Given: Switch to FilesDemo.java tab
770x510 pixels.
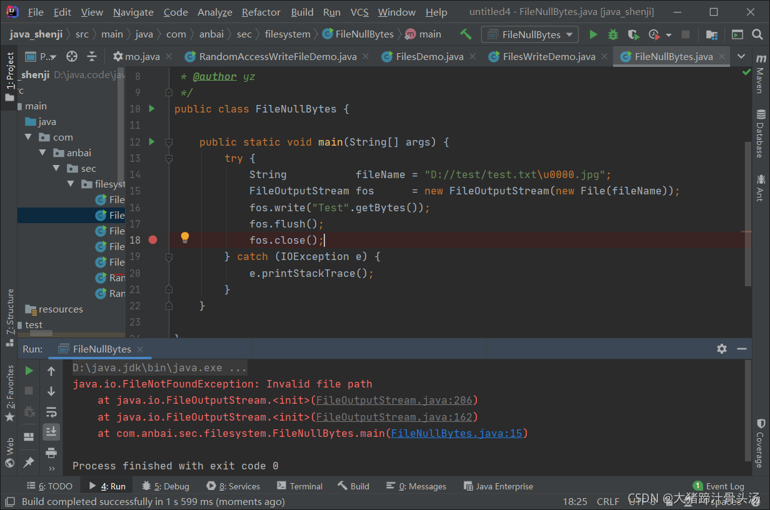Looking at the screenshot, I should pos(429,57).
